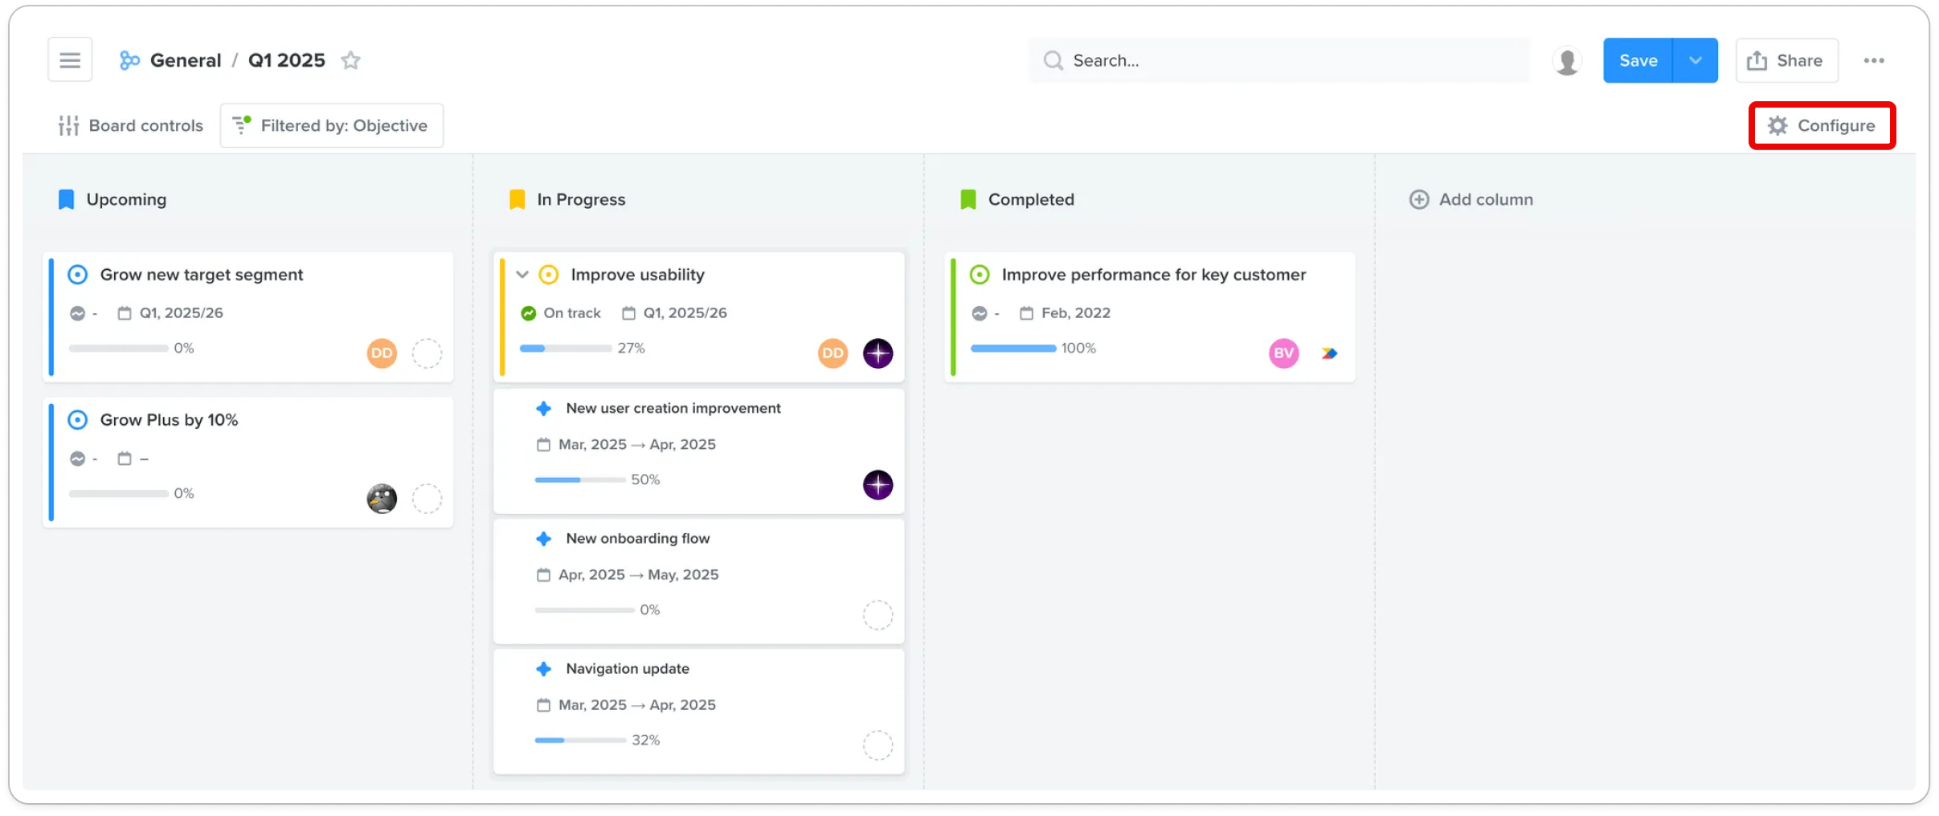Click the Upcoming column title
The image size is (1939, 816).
(x=126, y=199)
